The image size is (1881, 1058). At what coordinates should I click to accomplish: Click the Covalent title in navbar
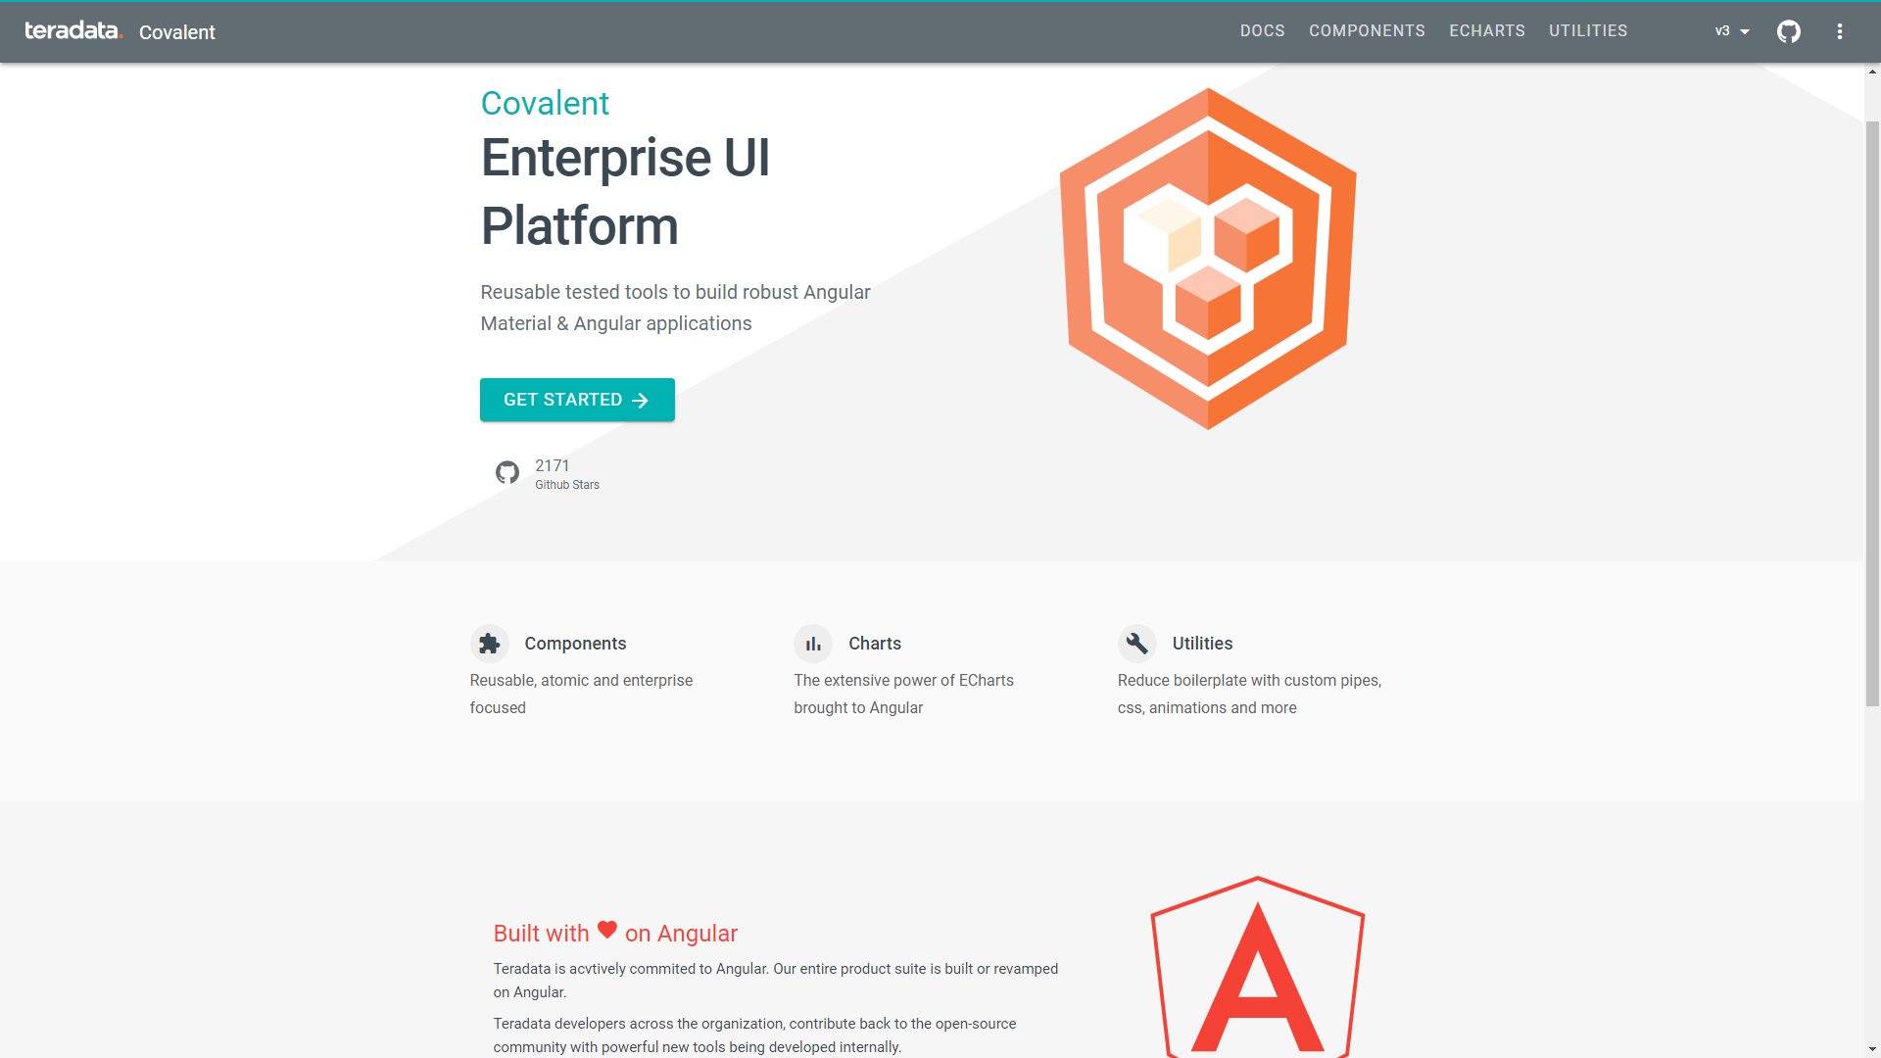pyautogui.click(x=177, y=32)
